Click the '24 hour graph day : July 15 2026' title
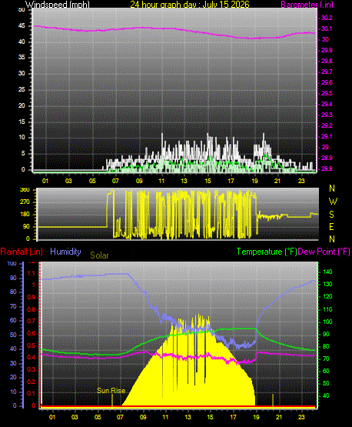The height and width of the screenshot is (427, 352). tap(190, 5)
